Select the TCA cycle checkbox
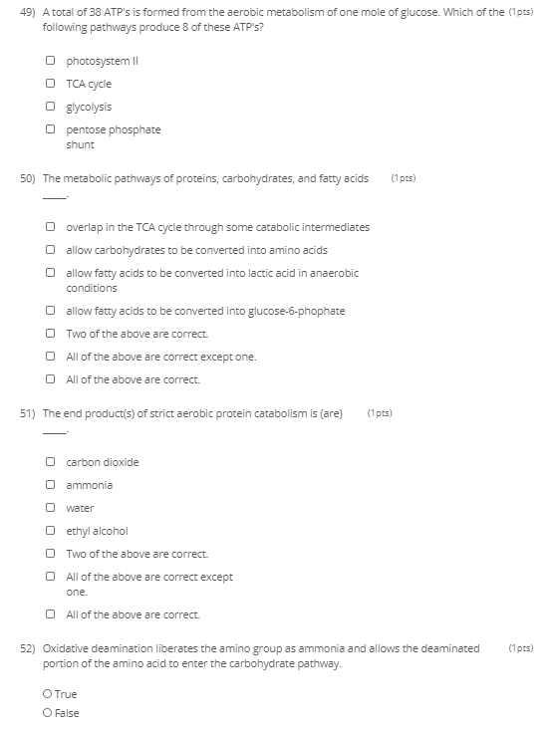This screenshot has width=554, height=732. click(x=50, y=83)
